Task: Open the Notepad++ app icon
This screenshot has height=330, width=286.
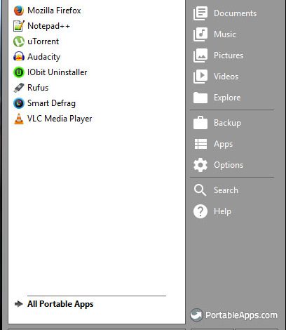Action: 19,26
